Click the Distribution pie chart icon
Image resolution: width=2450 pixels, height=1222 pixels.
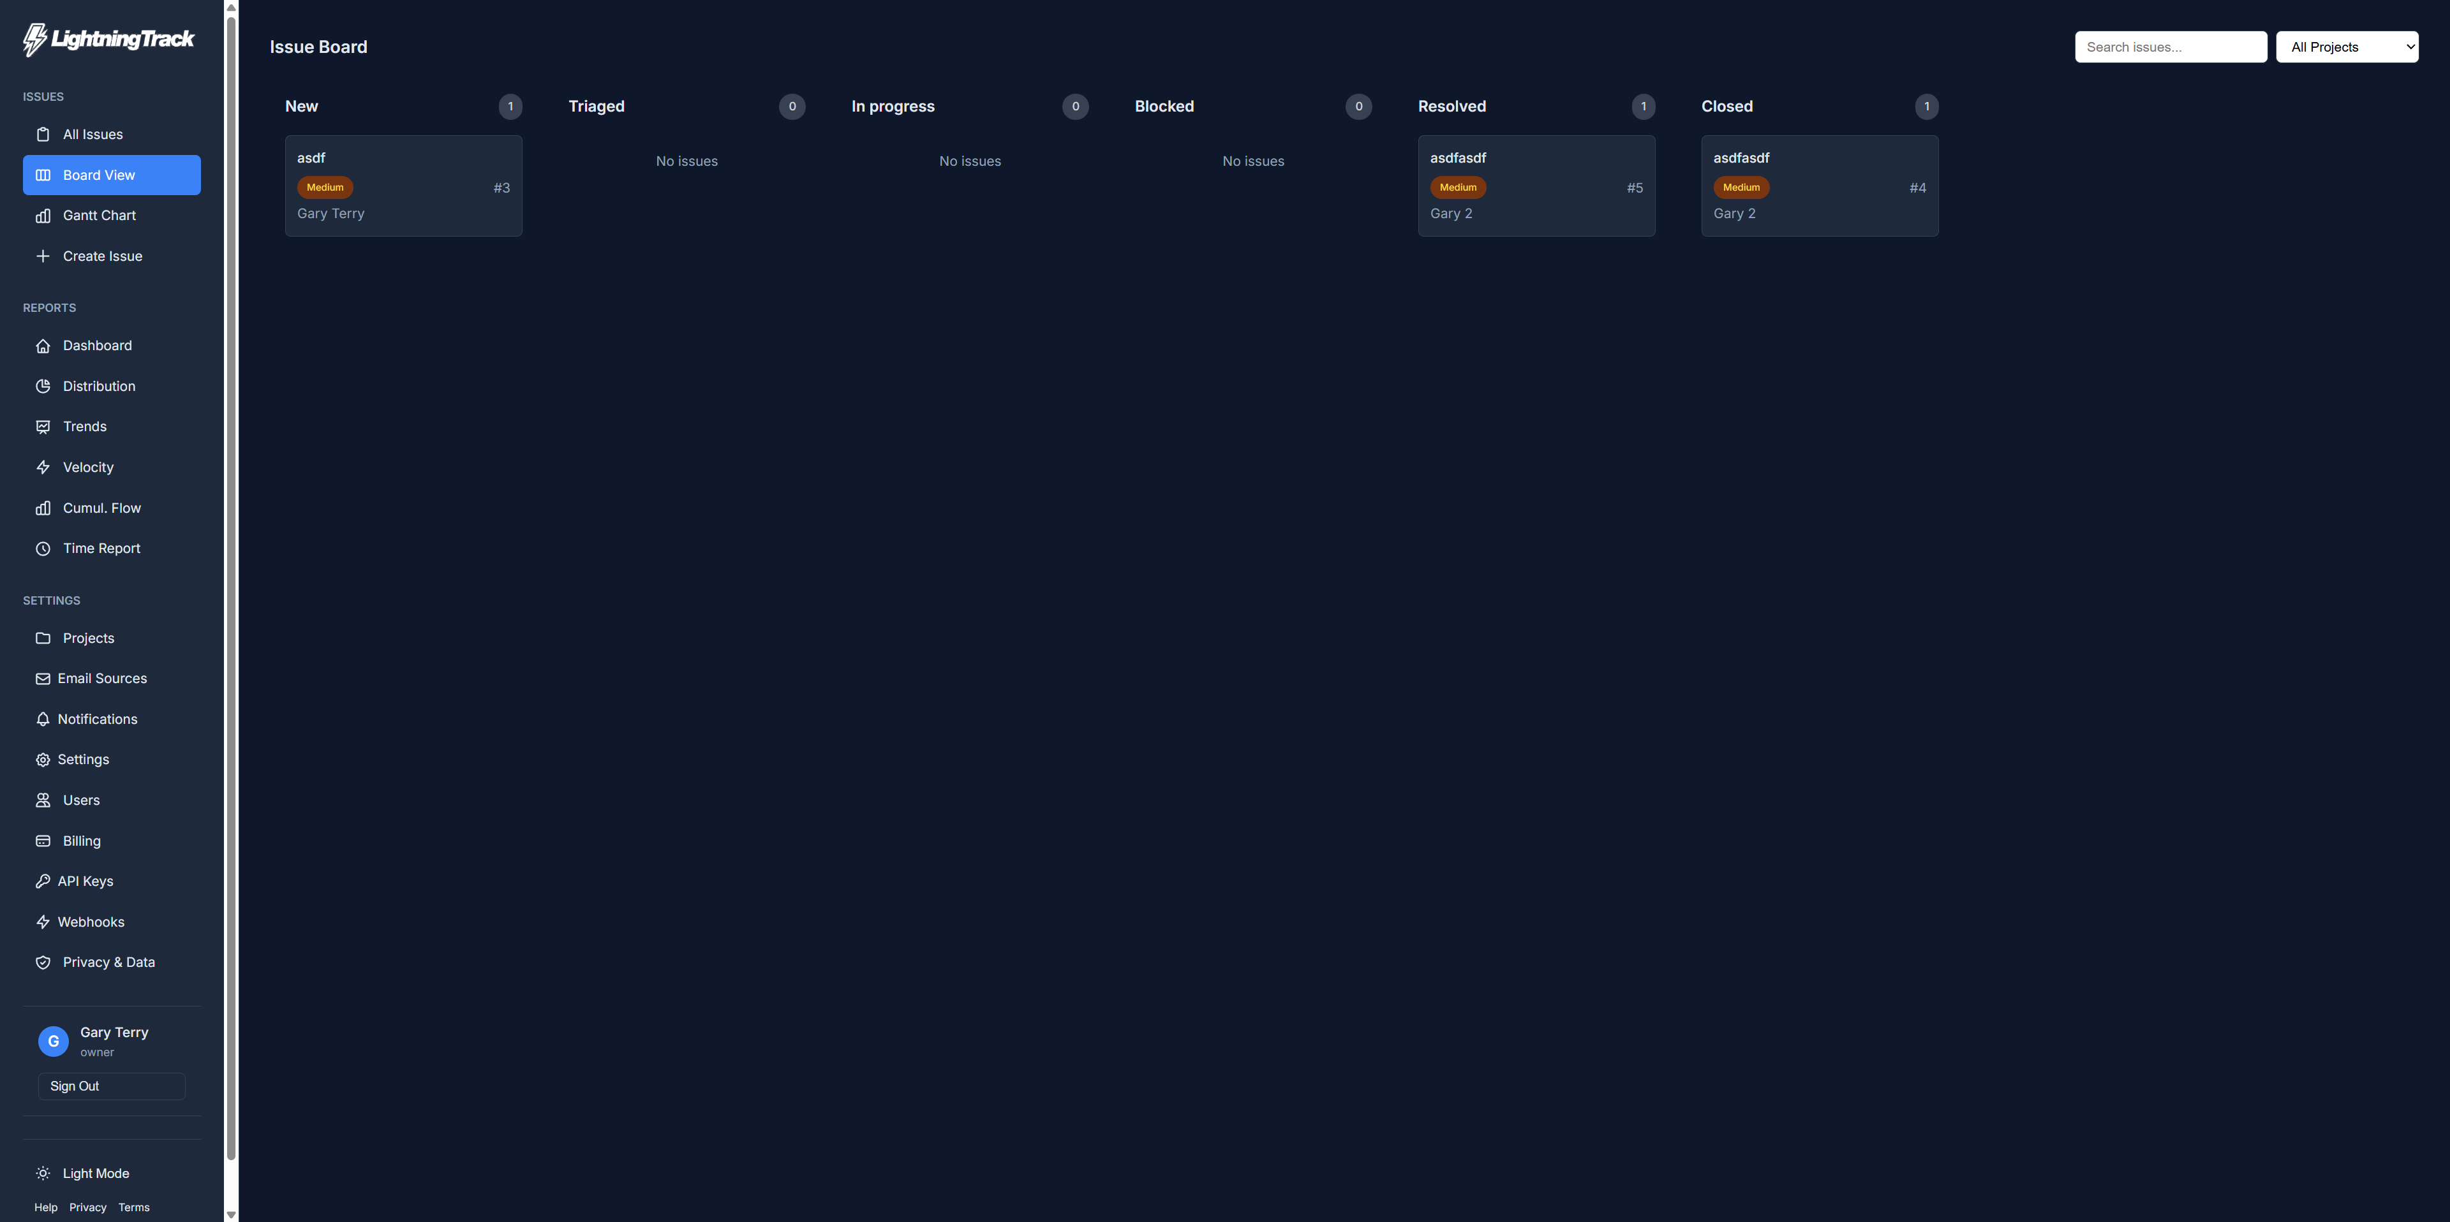(43, 386)
